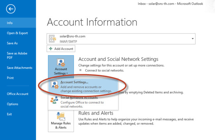The image size is (215, 140).
Task: Click the IMAP/SMTP account type text
Action: 68,41
